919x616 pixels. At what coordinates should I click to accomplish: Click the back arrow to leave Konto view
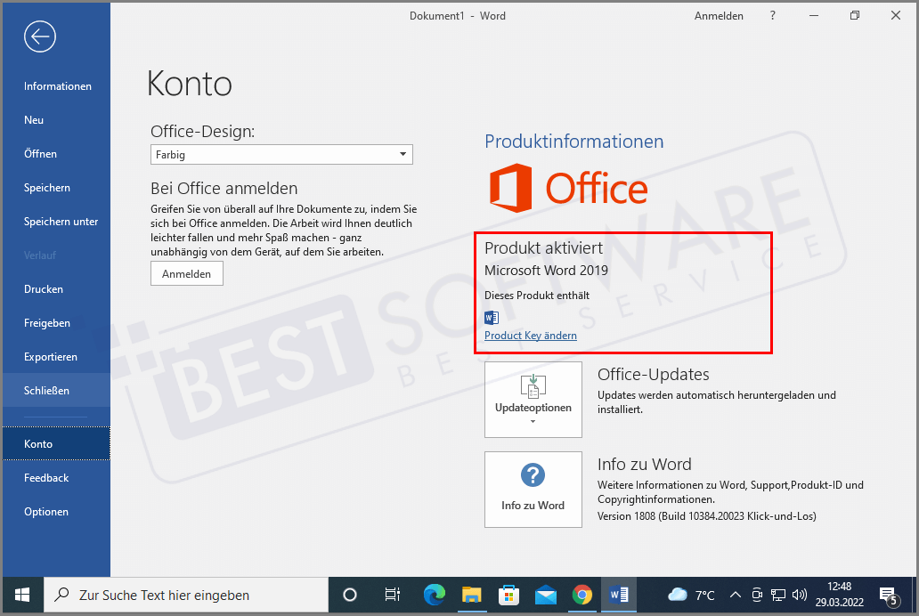click(39, 36)
